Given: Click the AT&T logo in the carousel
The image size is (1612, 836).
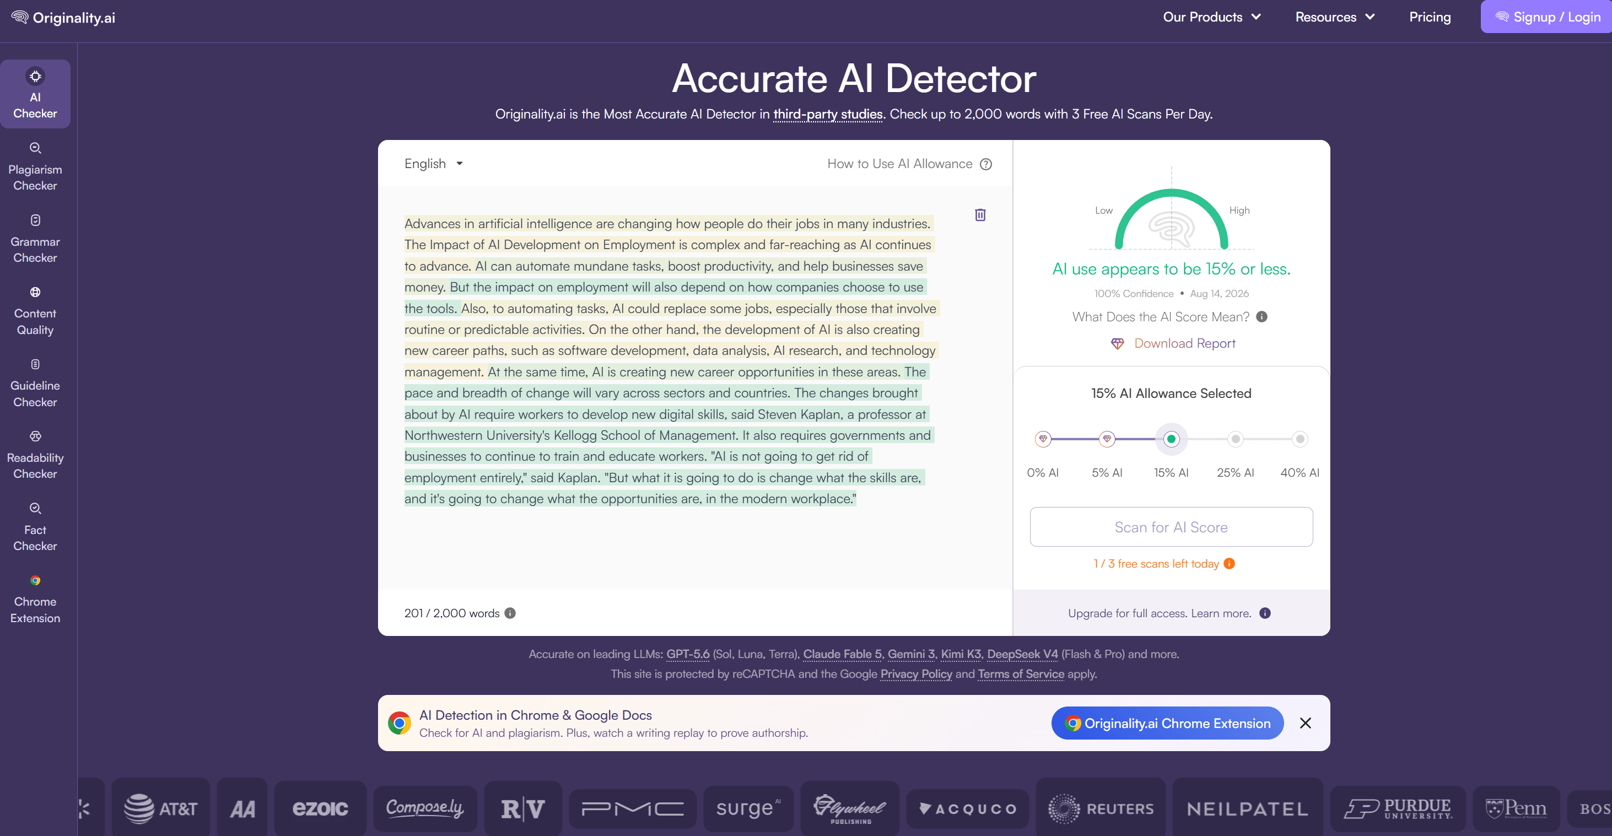Looking at the screenshot, I should click(161, 808).
